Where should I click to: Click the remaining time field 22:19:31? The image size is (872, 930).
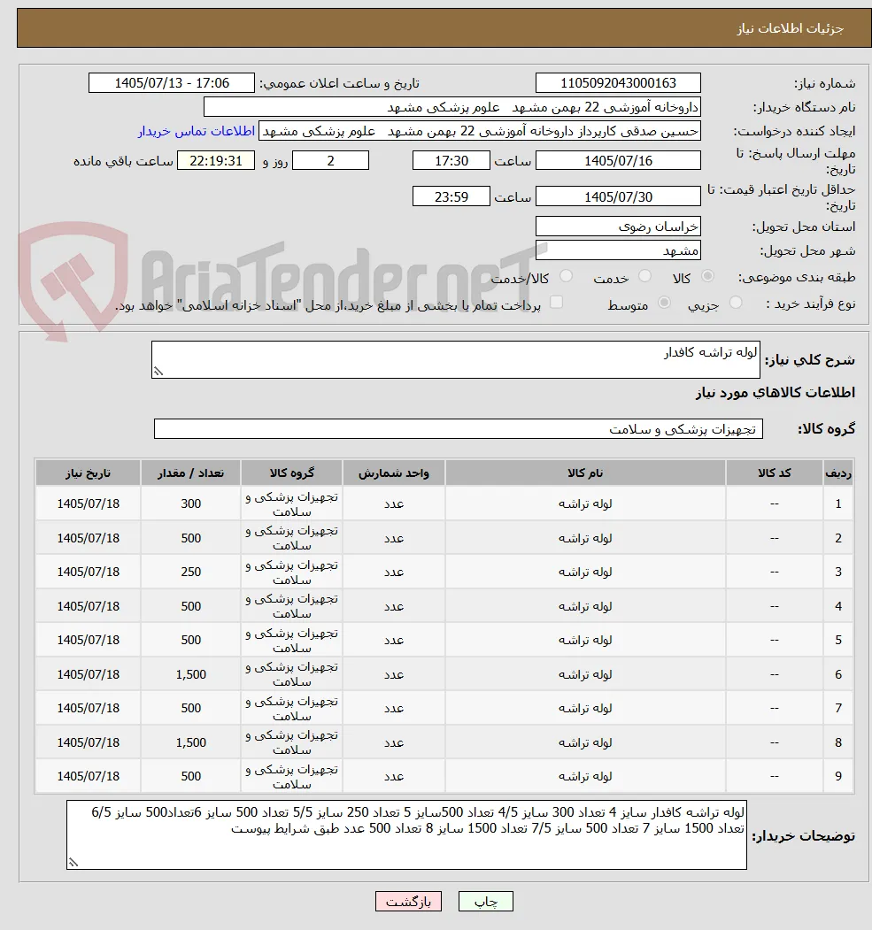[x=216, y=161]
